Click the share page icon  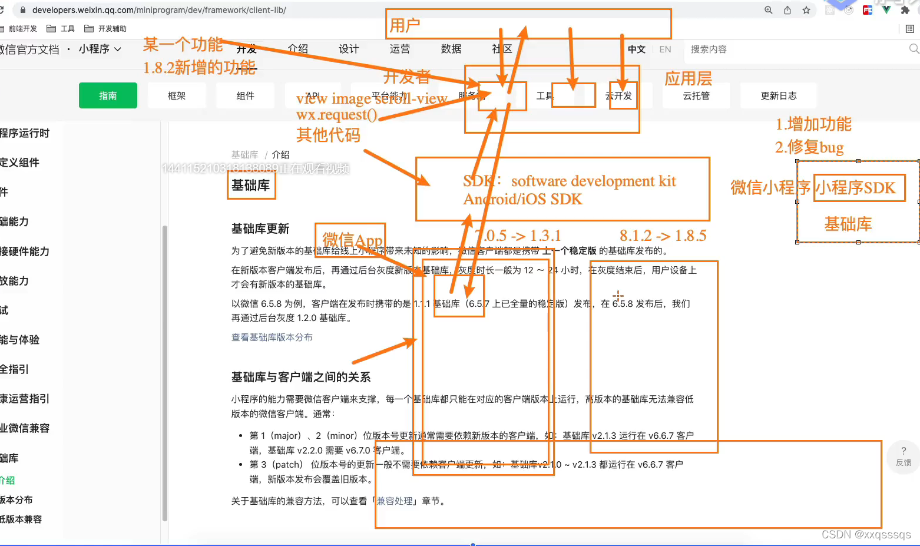[x=787, y=10]
